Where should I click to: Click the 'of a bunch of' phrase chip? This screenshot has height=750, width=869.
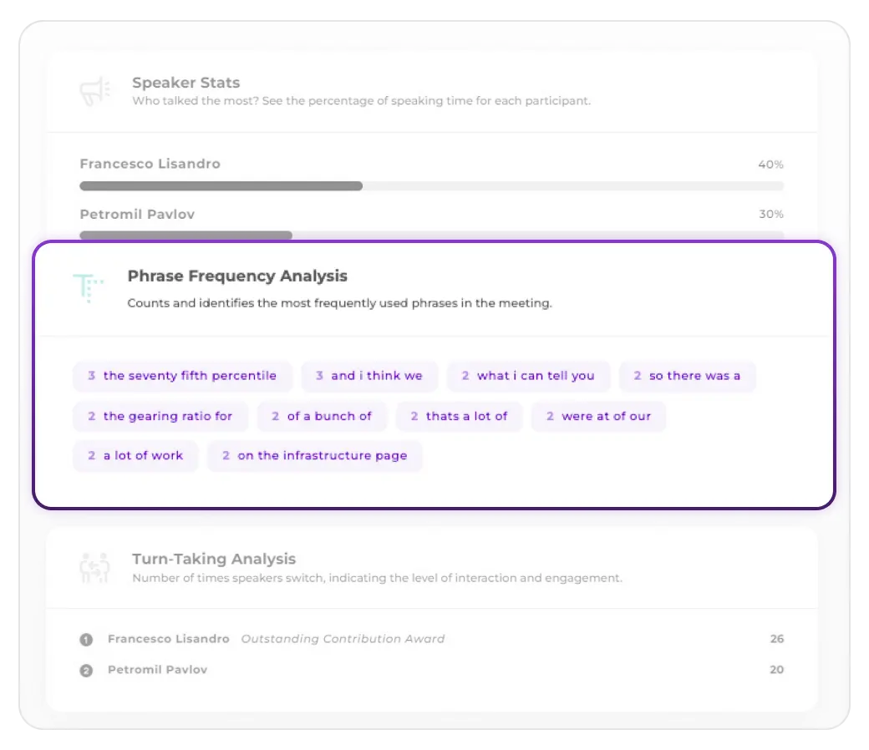tap(322, 416)
